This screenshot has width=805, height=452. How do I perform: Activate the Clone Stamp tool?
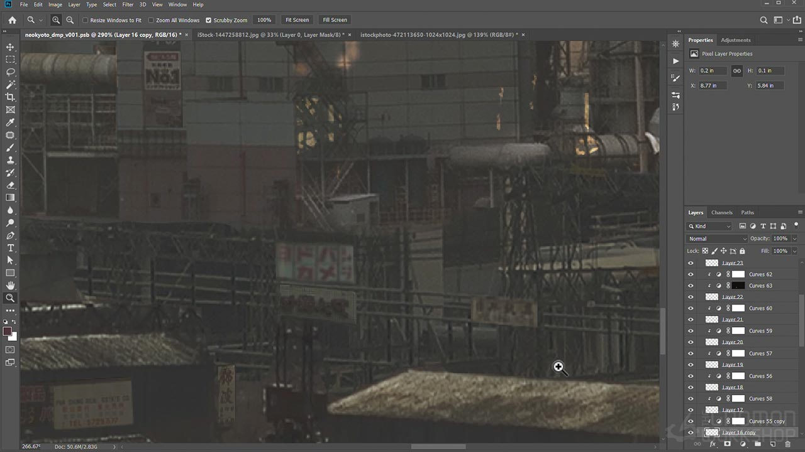pos(10,160)
